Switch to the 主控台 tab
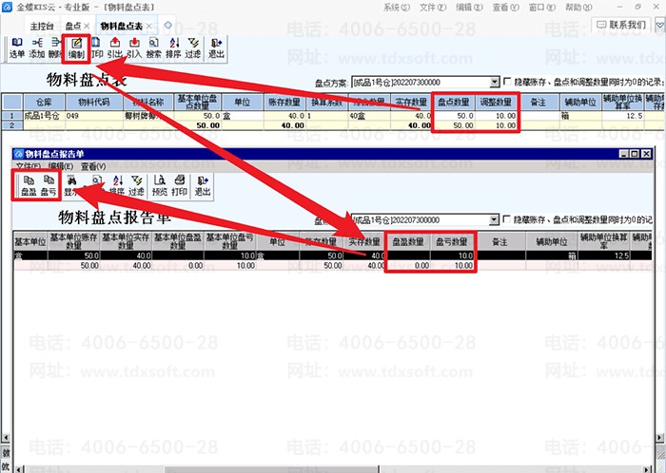 pos(42,26)
